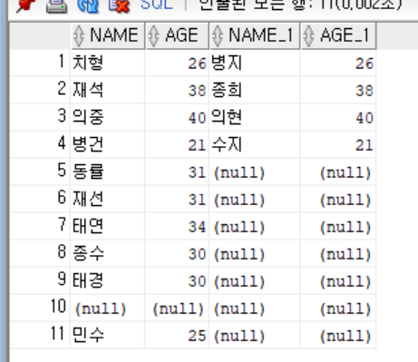Select the NAME cell '의중'

(108, 117)
